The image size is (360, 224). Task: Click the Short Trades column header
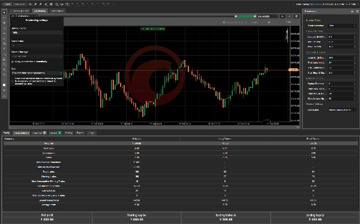(313, 139)
